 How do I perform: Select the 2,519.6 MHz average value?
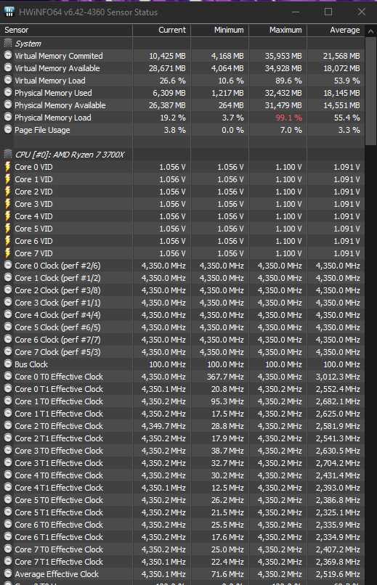coord(338,574)
